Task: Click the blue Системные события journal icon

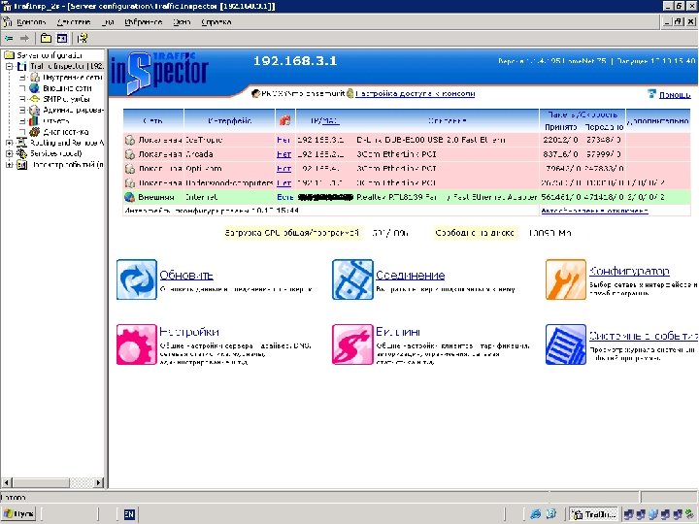Action: coord(566,344)
